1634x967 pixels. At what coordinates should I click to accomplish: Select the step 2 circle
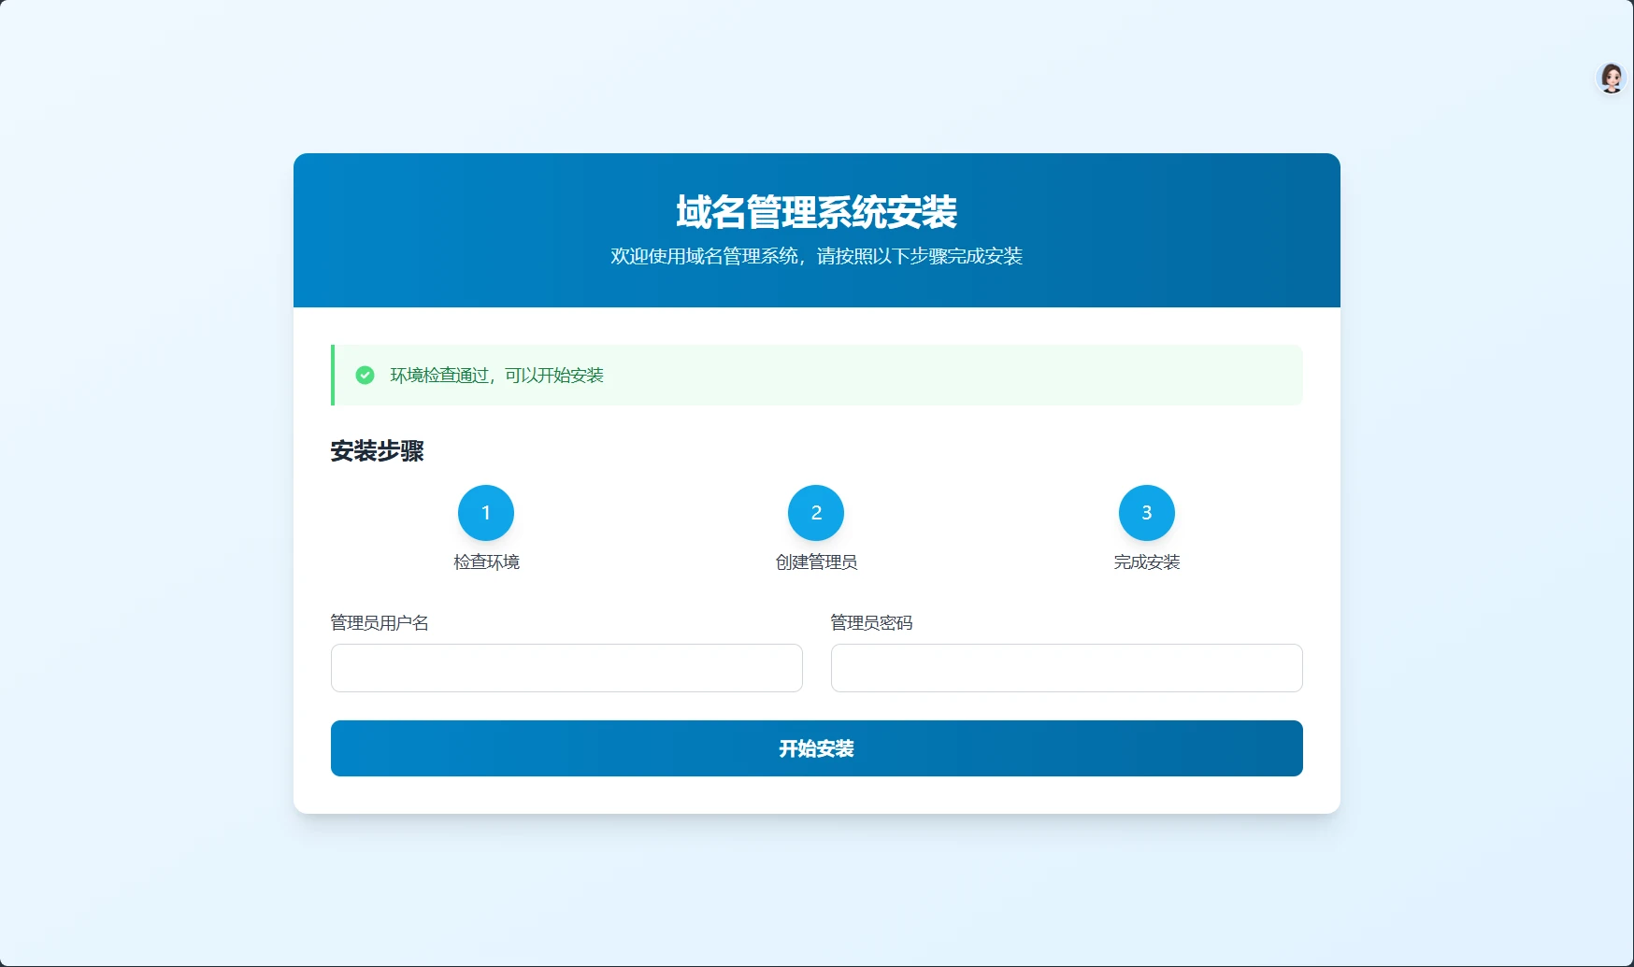point(816,512)
